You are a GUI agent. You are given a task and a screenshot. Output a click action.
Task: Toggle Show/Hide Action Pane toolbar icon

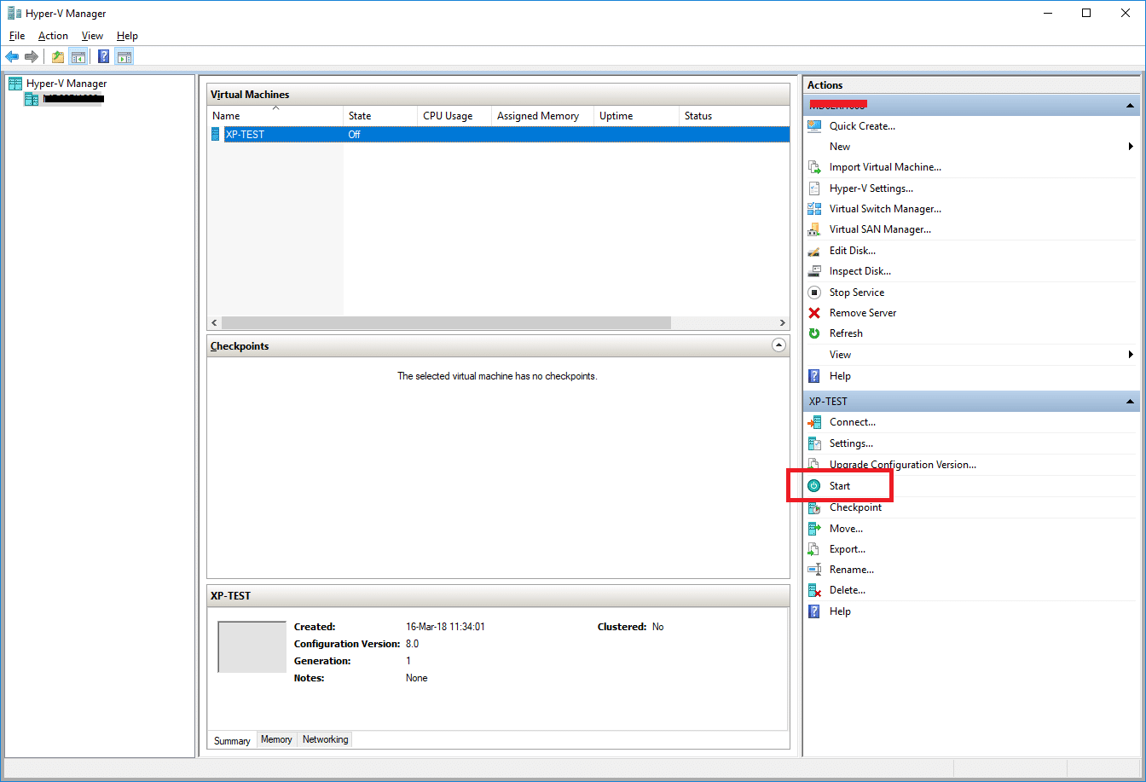pyautogui.click(x=124, y=57)
